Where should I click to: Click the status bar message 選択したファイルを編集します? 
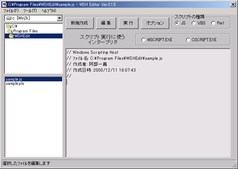(26, 163)
